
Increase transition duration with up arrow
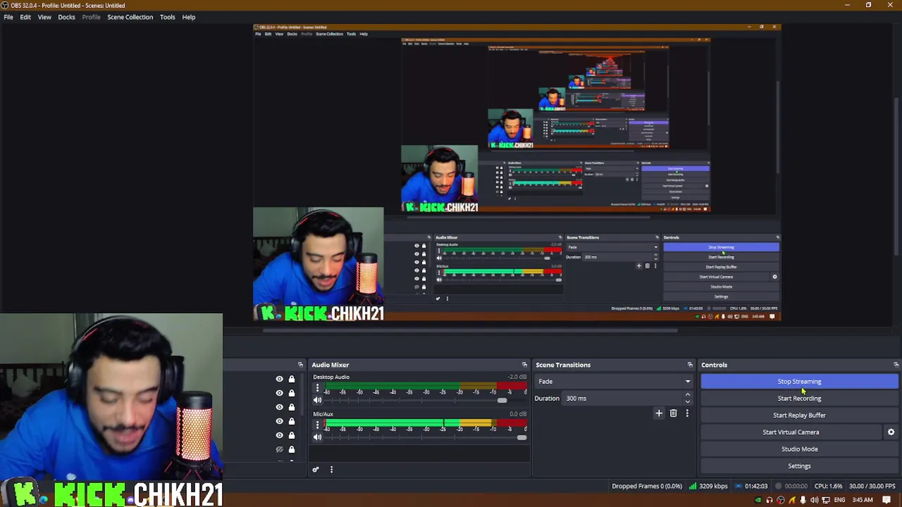tap(688, 395)
